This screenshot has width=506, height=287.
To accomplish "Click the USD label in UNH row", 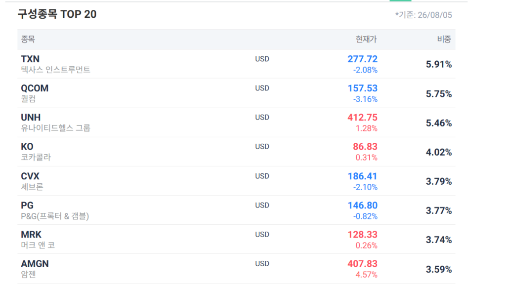I will pyautogui.click(x=262, y=118).
